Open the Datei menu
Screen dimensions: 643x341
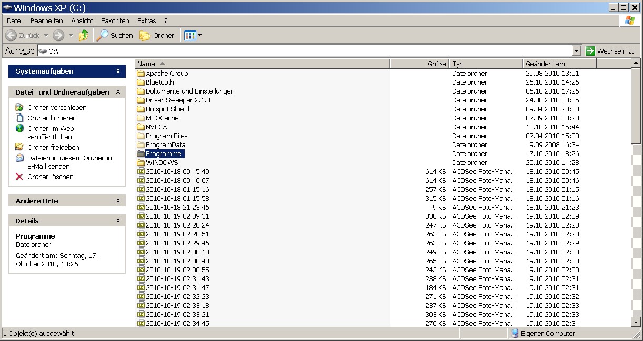pyautogui.click(x=15, y=21)
